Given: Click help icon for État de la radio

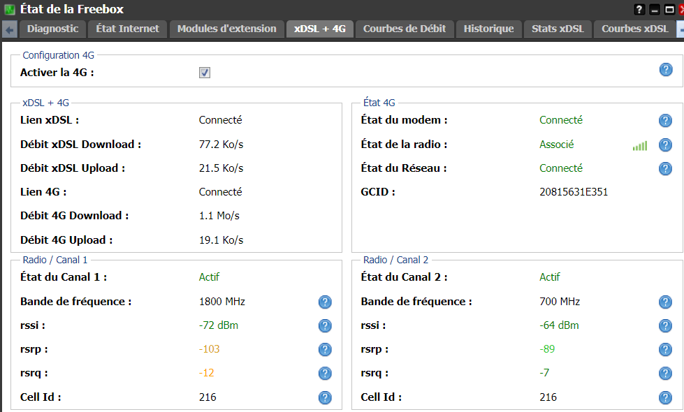Looking at the screenshot, I should coord(666,145).
